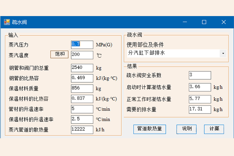This screenshot has height=156, width=234.
Task: Click the 管道散热量 button
Action: point(149,129)
